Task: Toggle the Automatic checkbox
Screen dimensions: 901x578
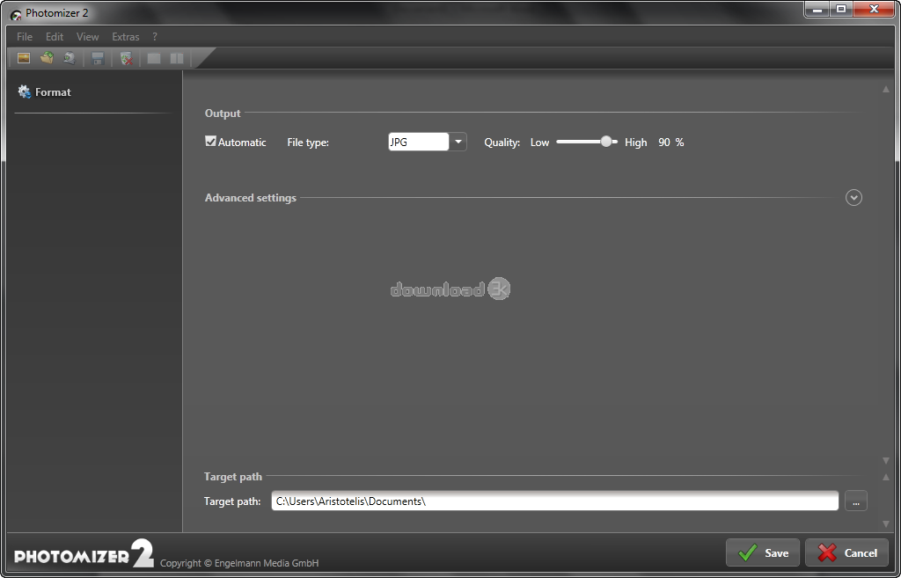Action: click(x=211, y=142)
